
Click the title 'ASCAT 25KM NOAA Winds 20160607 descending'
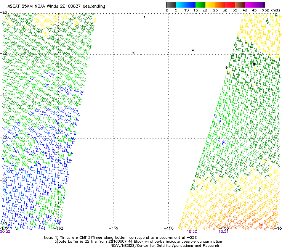pyautogui.click(x=56, y=6)
